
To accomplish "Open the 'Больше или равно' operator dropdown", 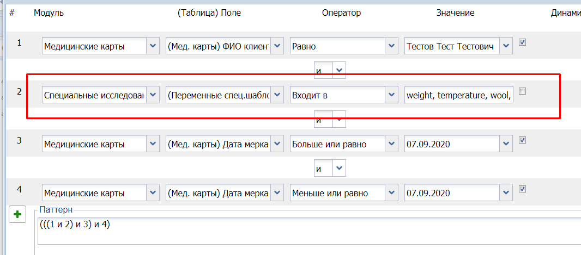I will [x=391, y=144].
